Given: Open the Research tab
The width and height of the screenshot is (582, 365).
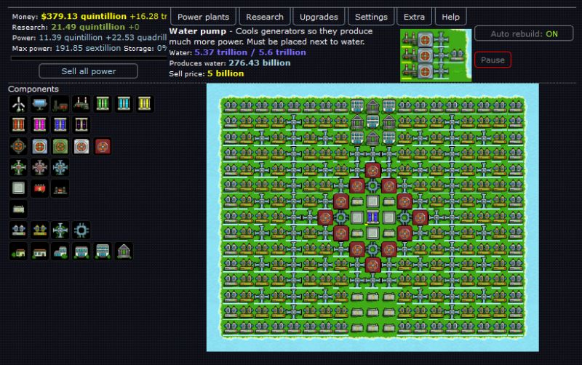Looking at the screenshot, I should tap(264, 17).
